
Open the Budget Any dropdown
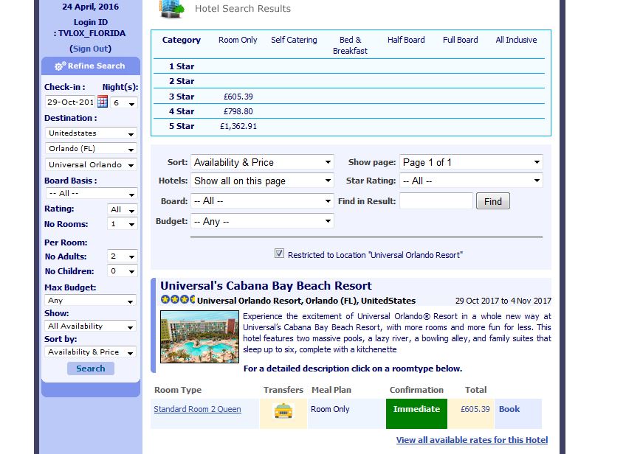tap(262, 221)
